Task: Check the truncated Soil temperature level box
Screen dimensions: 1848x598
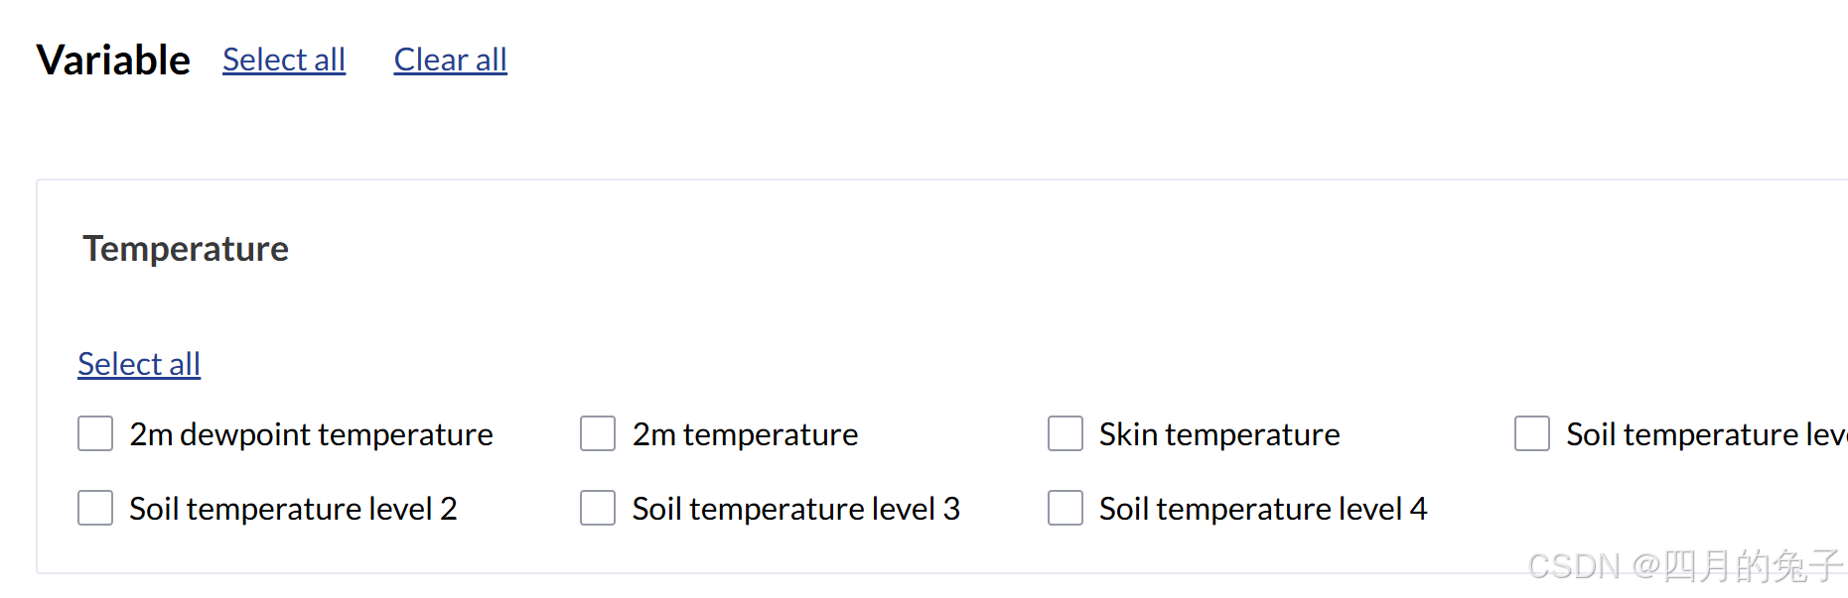Action: (1532, 433)
